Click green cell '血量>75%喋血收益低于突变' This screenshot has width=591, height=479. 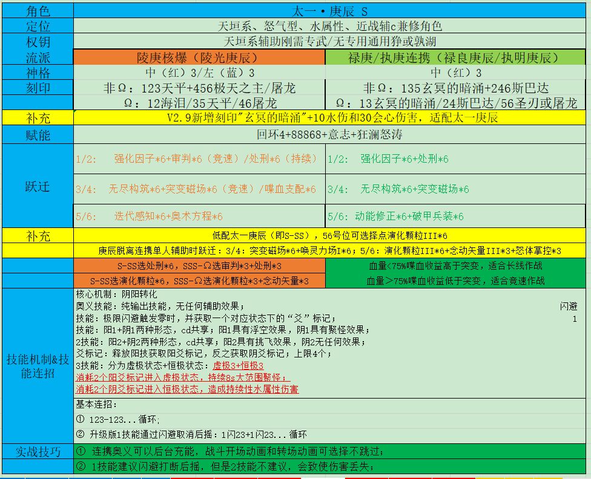pyautogui.click(x=455, y=281)
